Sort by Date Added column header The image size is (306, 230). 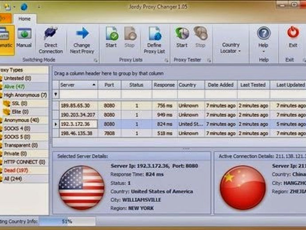pyautogui.click(x=221, y=85)
